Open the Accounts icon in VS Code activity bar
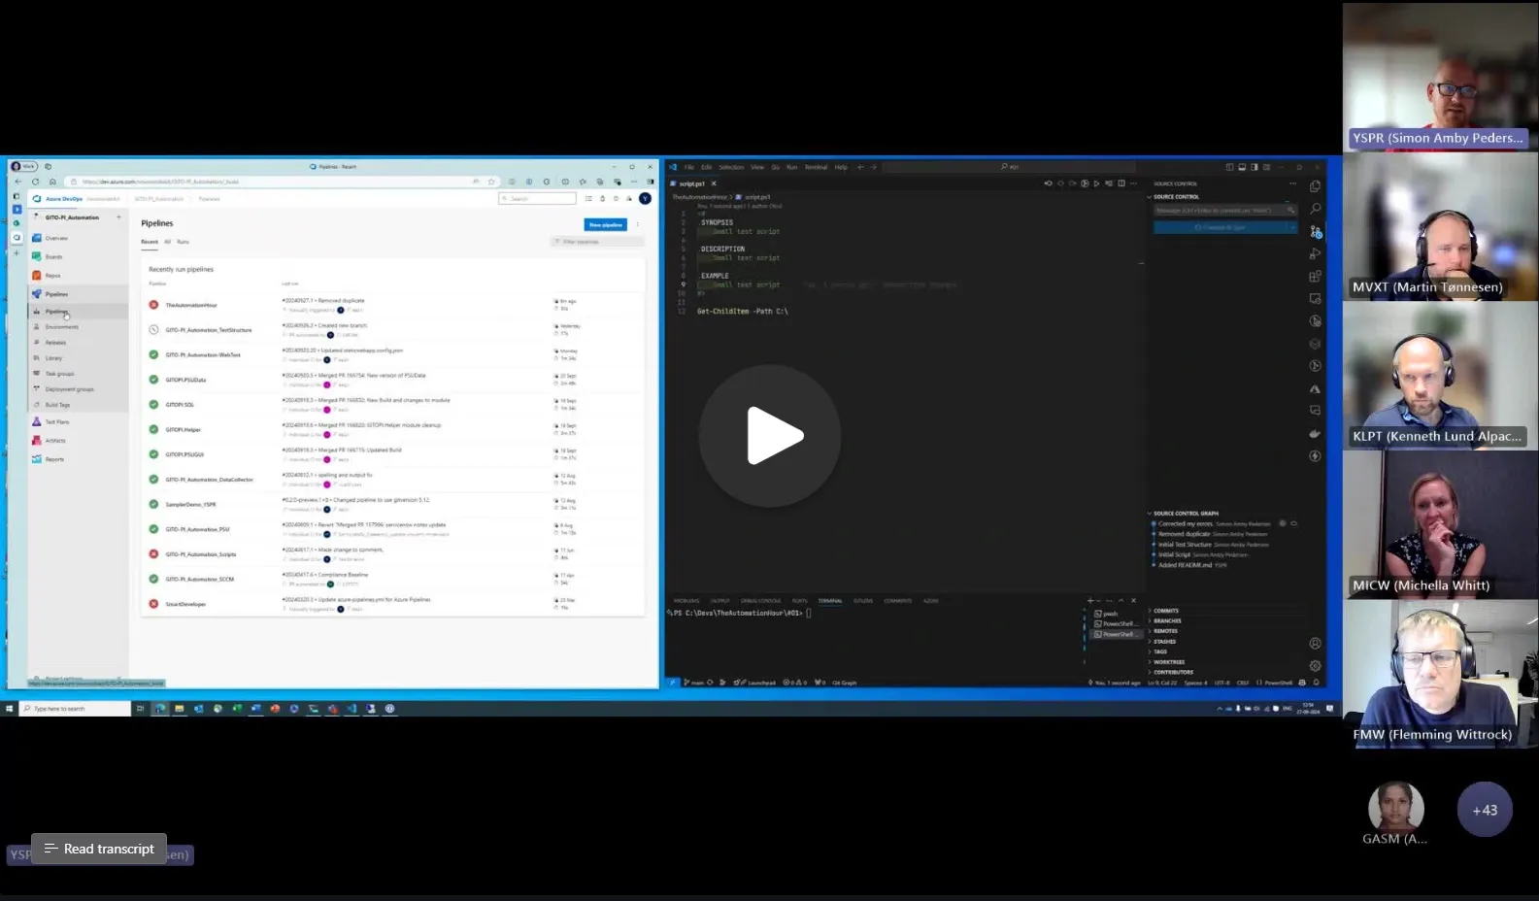This screenshot has width=1539, height=901. coord(1315,643)
